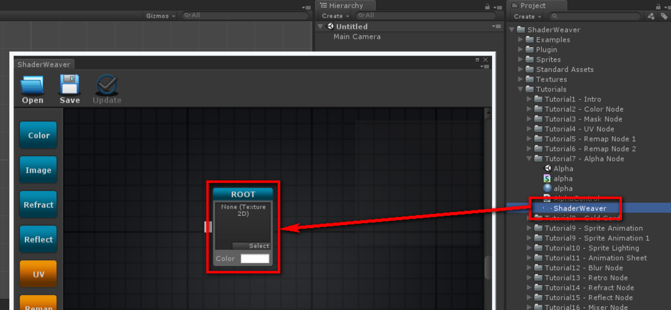Expand the Examples folder arrow
671x310 pixels.
[x=520, y=40]
